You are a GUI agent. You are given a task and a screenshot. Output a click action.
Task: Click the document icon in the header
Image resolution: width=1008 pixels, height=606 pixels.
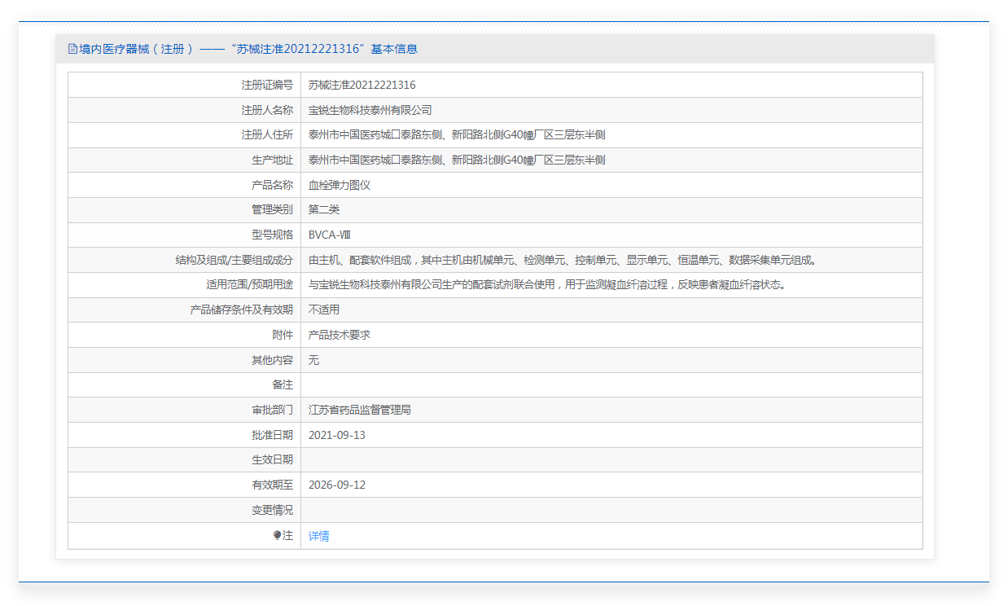tap(72, 49)
